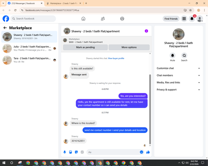Reload the page in browser toolbar
Screen dimensions: 208x166
(x=15, y=10)
